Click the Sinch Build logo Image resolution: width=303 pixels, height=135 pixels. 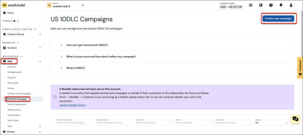tap(13, 5)
